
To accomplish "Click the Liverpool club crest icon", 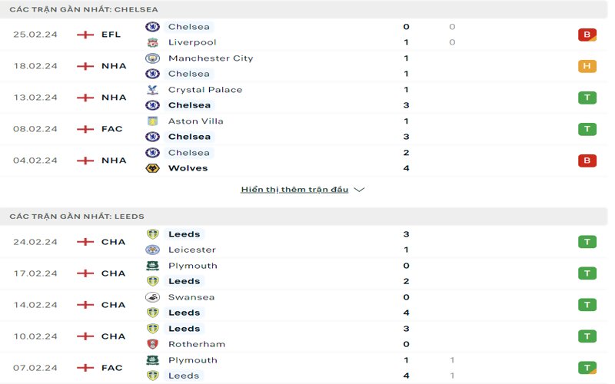I will pyautogui.click(x=152, y=42).
